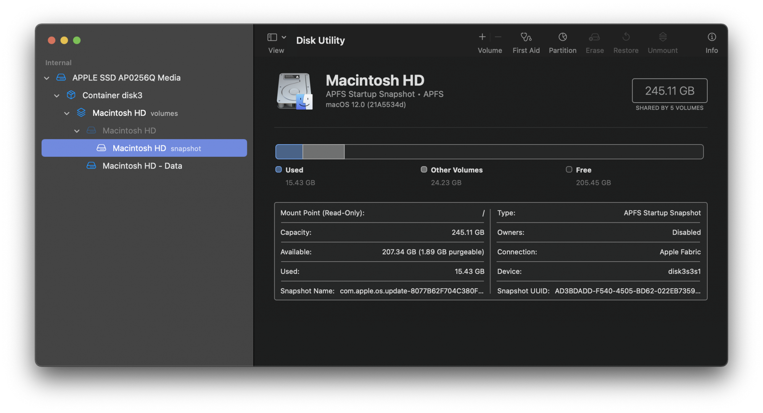Select the dimmed Macintosh HD volume row

144,130
